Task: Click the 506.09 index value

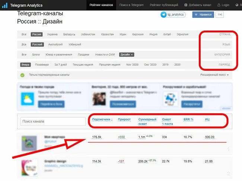Action: (x=210, y=137)
